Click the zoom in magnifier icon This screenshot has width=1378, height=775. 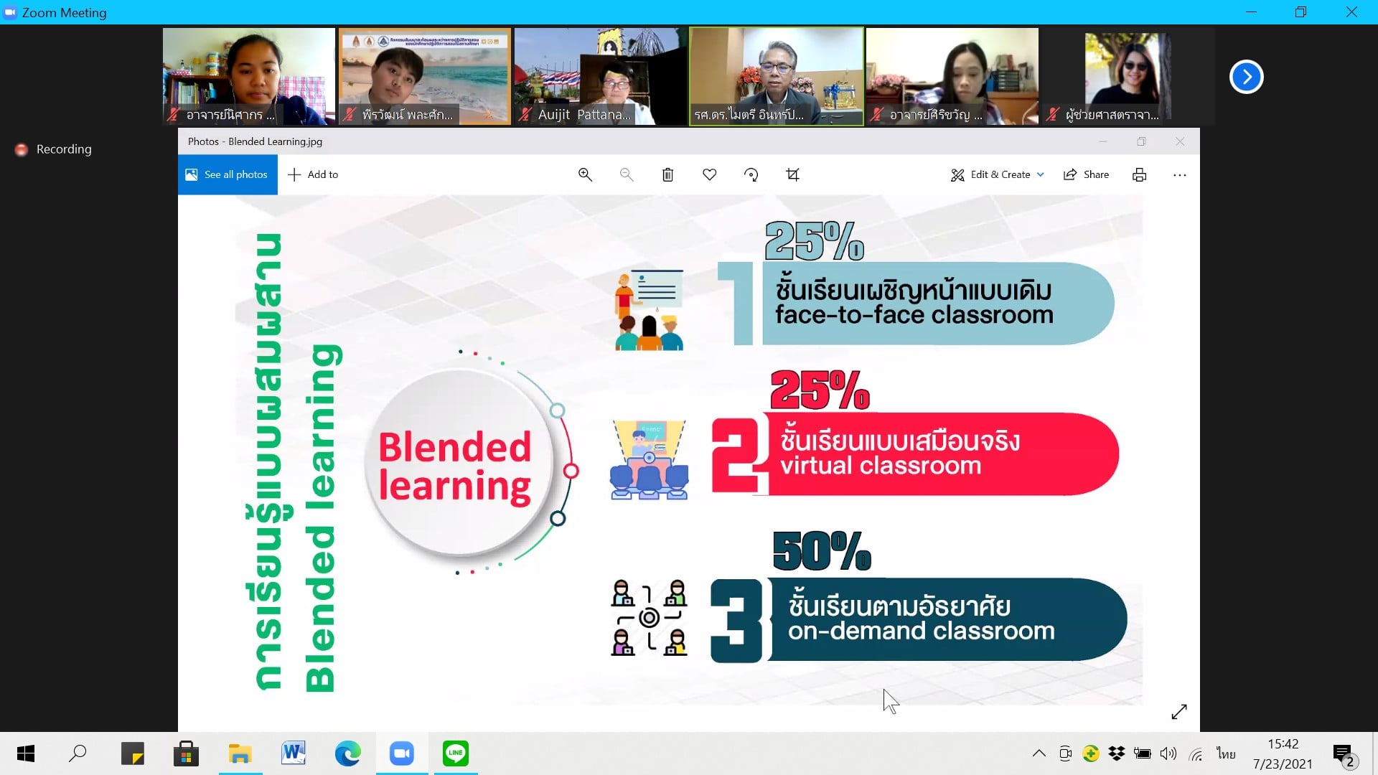pos(585,174)
